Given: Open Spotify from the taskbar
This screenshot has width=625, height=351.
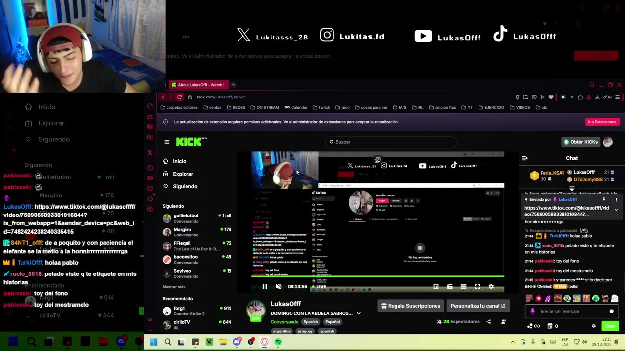Looking at the screenshot, I should click(278, 342).
